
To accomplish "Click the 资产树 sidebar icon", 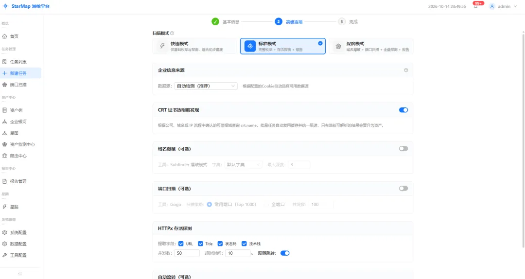I will coord(5,110).
